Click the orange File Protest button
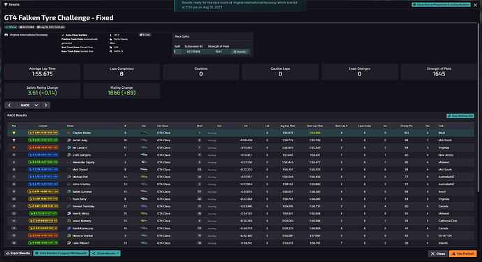This screenshot has height=262, width=482. click(463, 254)
